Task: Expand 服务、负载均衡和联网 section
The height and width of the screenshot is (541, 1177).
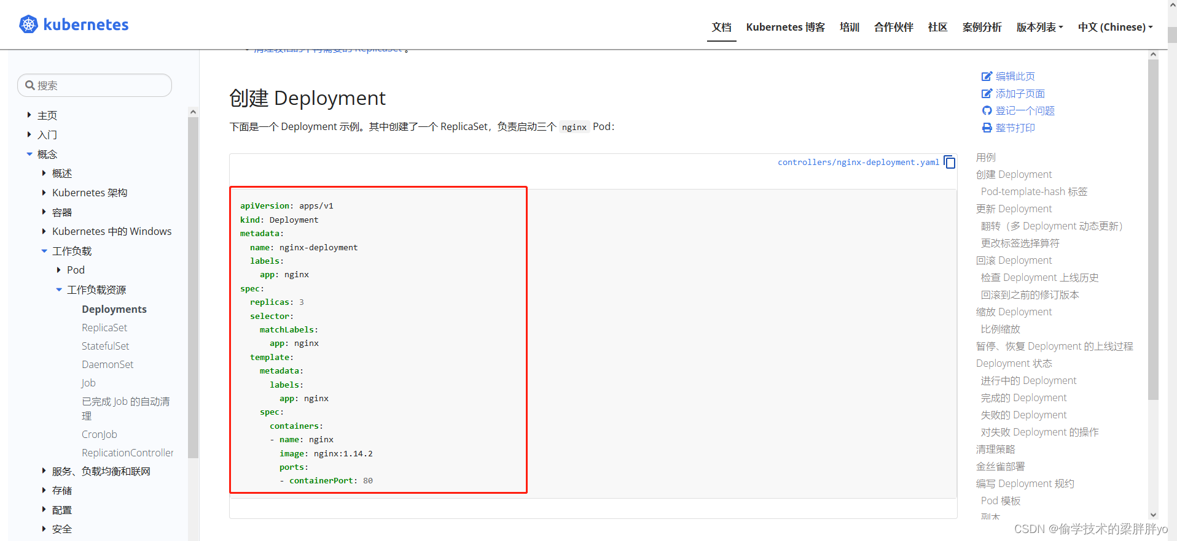Action: click(44, 470)
